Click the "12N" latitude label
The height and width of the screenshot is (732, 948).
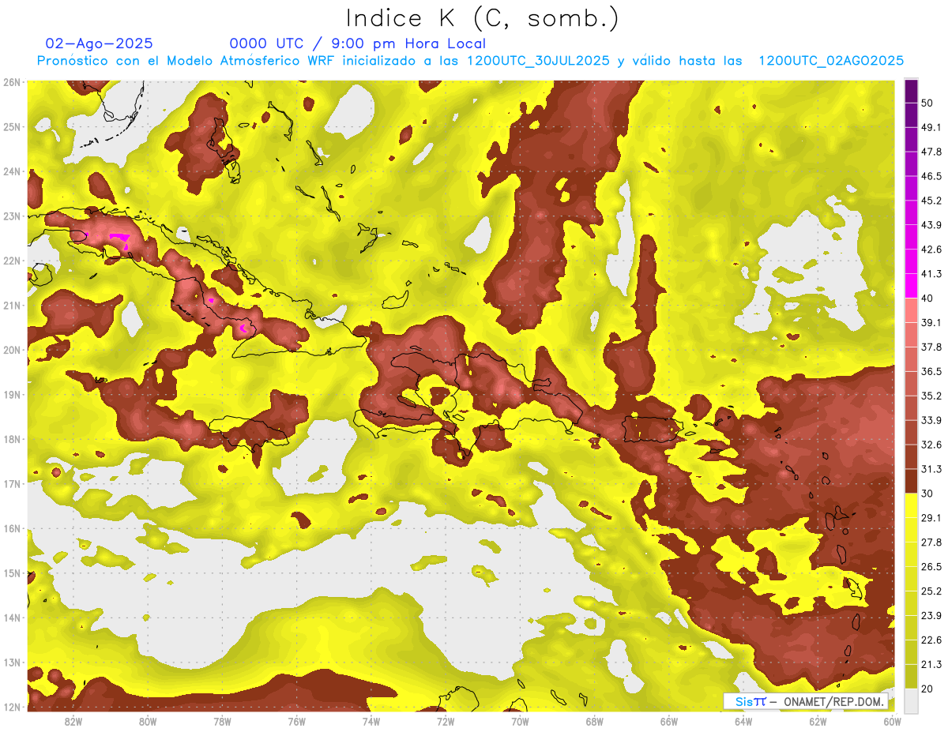point(12,707)
